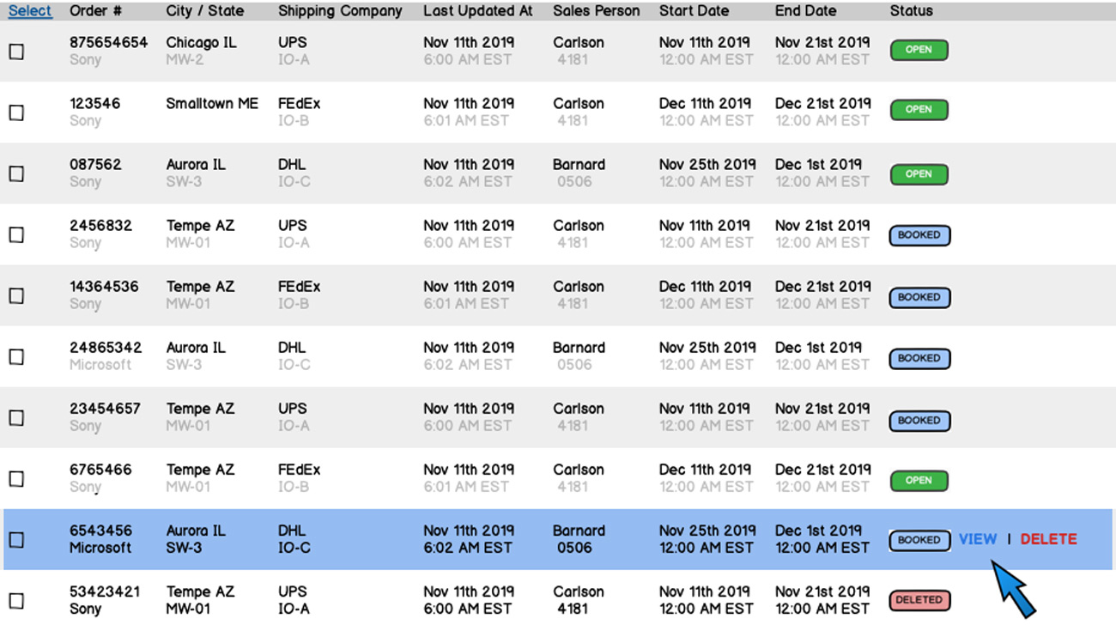The height and width of the screenshot is (631, 1116).
Task: Select checkbox for order 087562
Action: pos(16,173)
